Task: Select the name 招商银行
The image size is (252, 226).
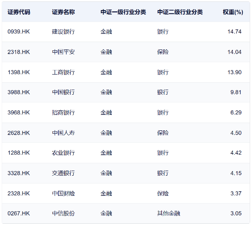Action: click(63, 113)
